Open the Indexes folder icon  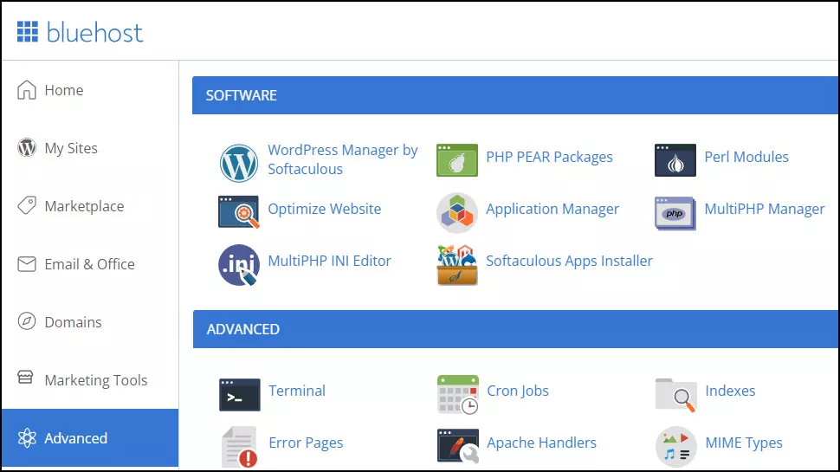pos(675,395)
